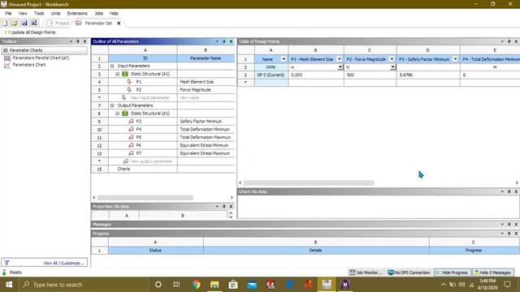Click the design points horizontal scrollbar
Image resolution: width=520 pixels, height=292 pixels.
click(x=309, y=182)
